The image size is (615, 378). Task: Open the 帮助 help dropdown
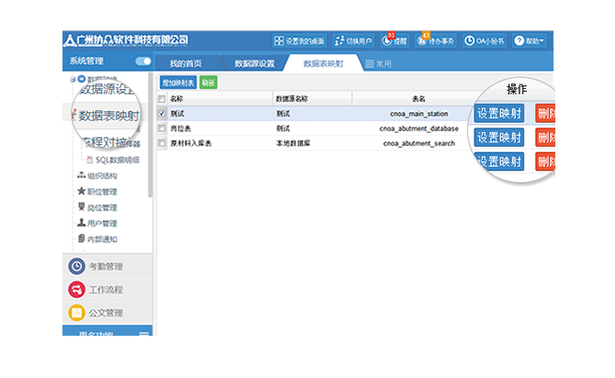pos(530,41)
